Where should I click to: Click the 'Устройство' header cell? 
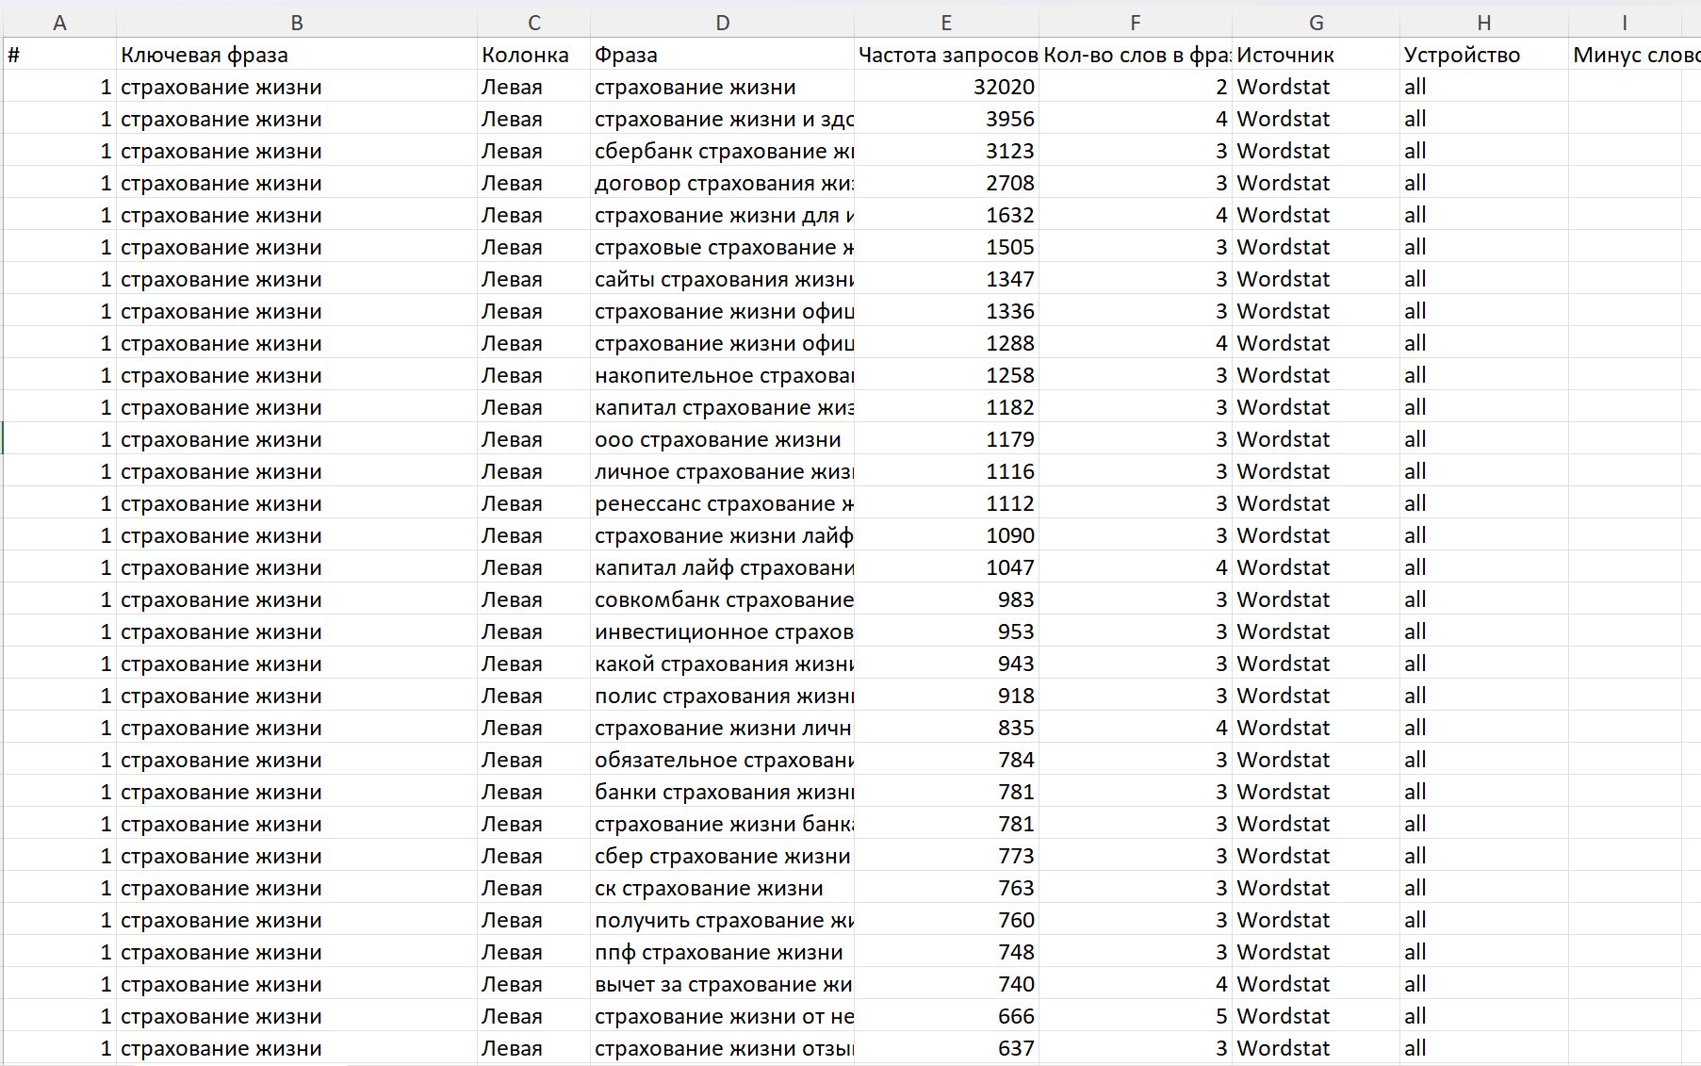pos(1483,55)
